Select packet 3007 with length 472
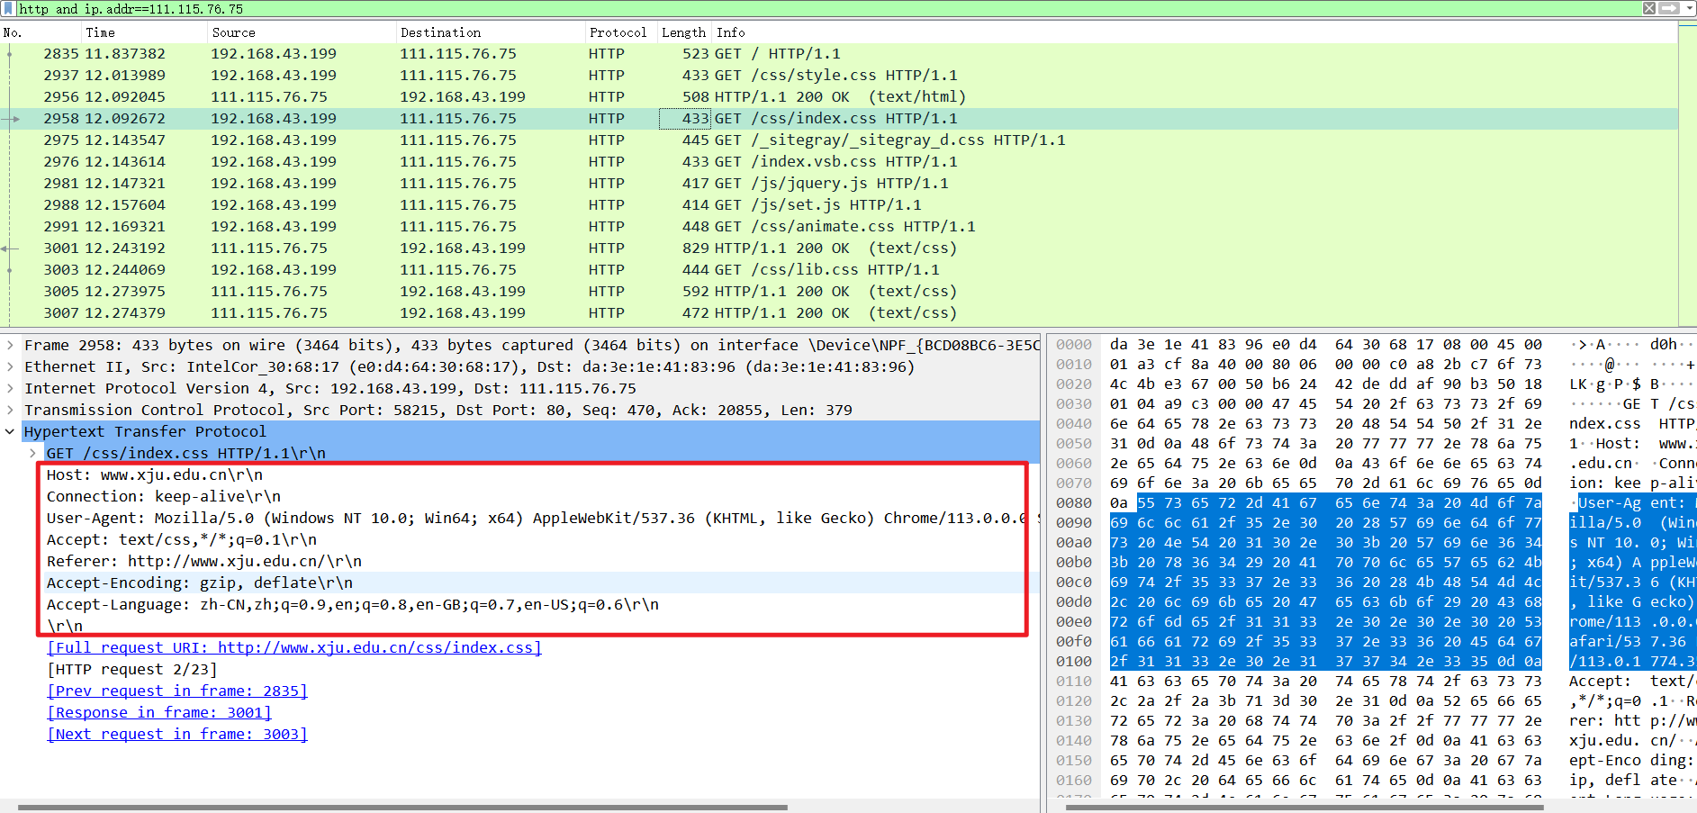 pyautogui.click(x=839, y=313)
